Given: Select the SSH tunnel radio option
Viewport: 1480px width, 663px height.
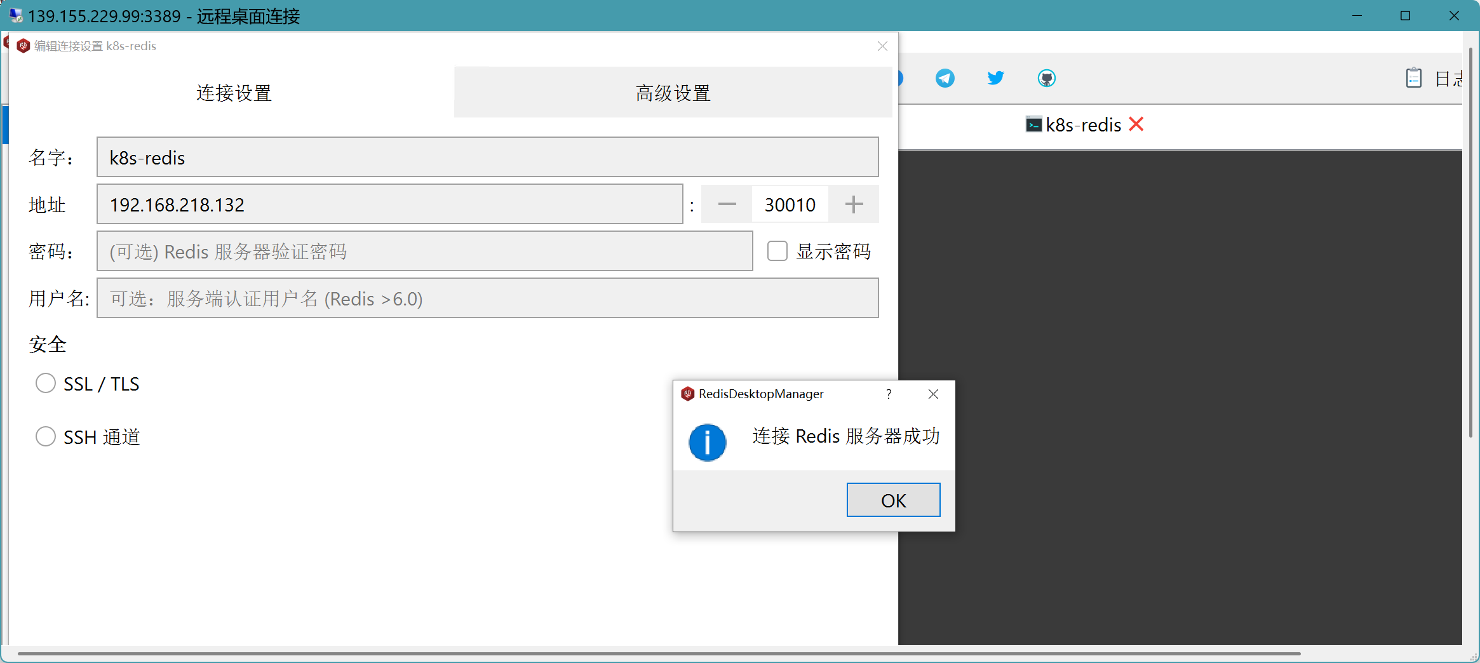Looking at the screenshot, I should 46,437.
